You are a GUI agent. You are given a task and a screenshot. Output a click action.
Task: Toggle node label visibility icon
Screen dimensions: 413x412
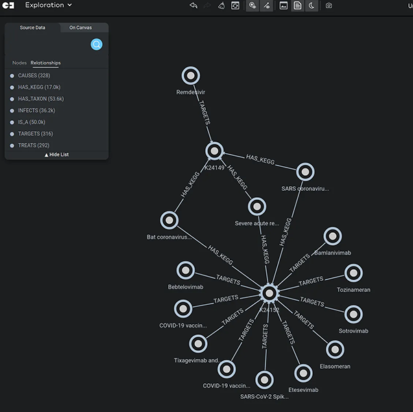pyautogui.click(x=252, y=5)
